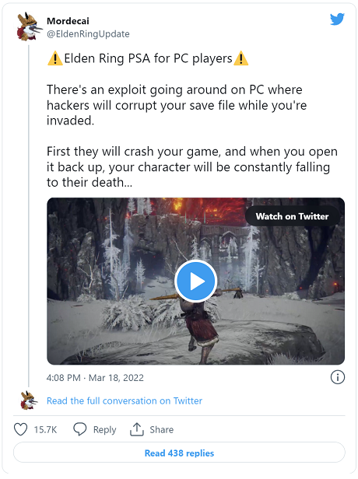Like the tweet with heart icon
This screenshot has height=479, width=358.
click(21, 429)
